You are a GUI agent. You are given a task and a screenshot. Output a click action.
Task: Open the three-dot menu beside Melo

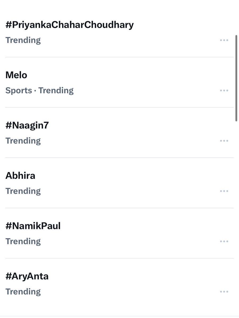pyautogui.click(x=224, y=91)
